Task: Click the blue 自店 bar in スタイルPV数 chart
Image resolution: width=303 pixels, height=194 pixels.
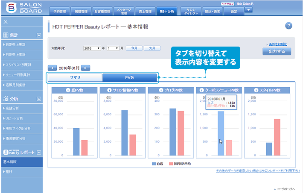Action: click(x=269, y=149)
